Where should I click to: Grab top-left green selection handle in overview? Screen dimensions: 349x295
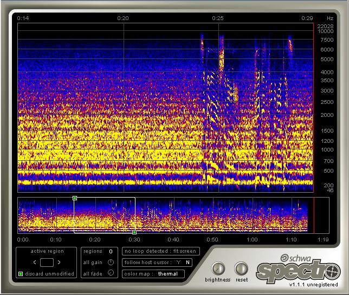[x=75, y=198]
